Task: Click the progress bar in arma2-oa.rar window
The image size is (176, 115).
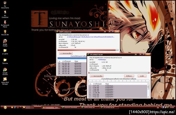Action: (119, 73)
